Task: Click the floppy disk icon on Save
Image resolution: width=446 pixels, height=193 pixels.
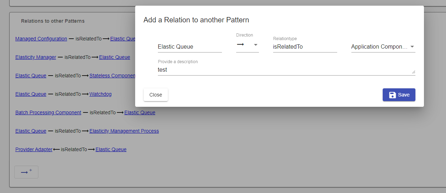Action: pyautogui.click(x=393, y=95)
